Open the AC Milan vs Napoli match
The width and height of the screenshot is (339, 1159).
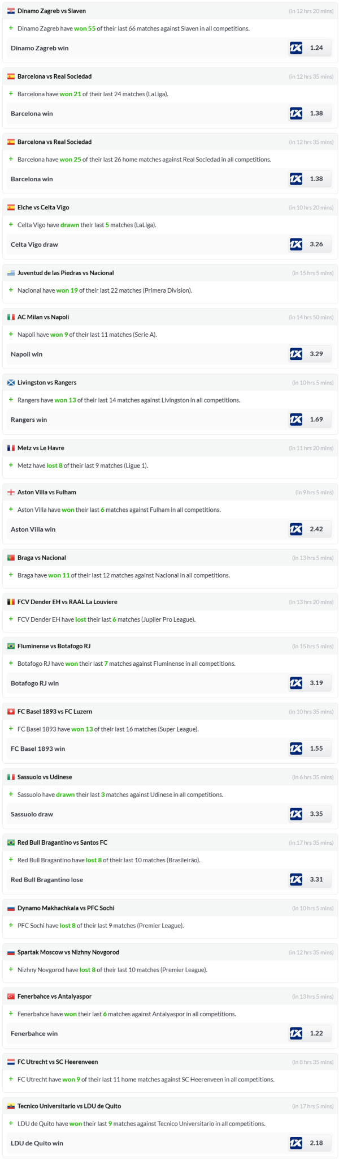click(43, 317)
